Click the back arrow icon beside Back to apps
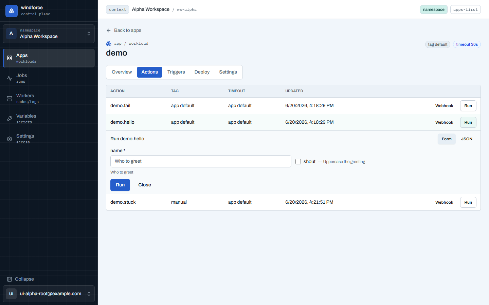This screenshot has width=489, height=305. 109,30
